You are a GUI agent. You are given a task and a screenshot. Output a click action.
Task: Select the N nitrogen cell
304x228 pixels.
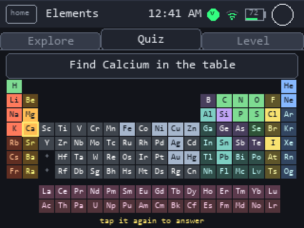240,101
